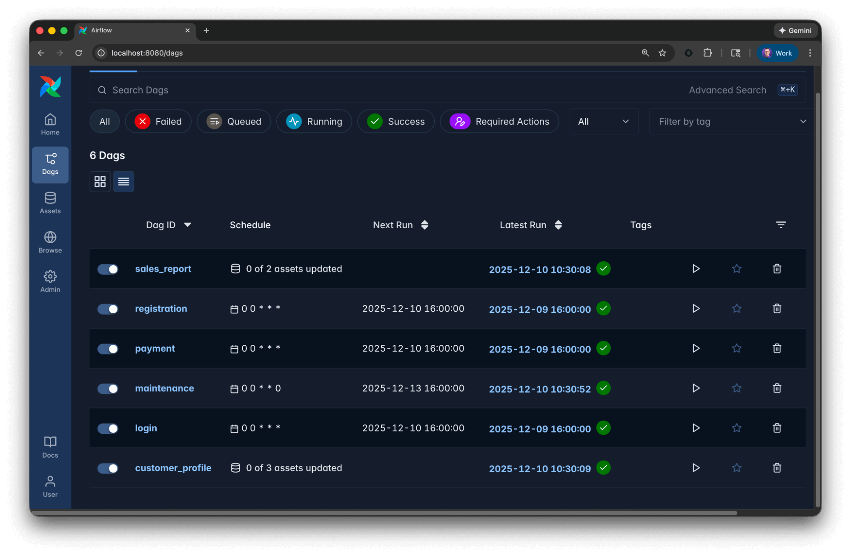
Task: Disable the login Dag switch
Action: (108, 428)
